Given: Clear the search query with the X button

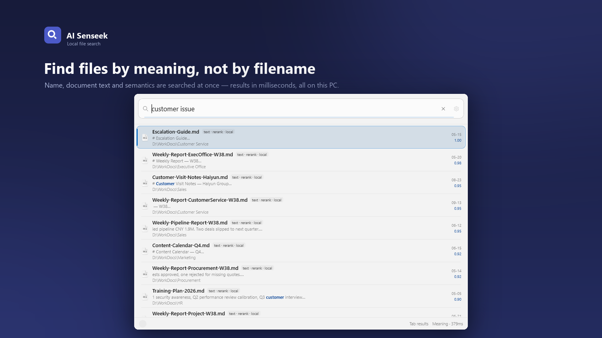Looking at the screenshot, I should [443, 109].
